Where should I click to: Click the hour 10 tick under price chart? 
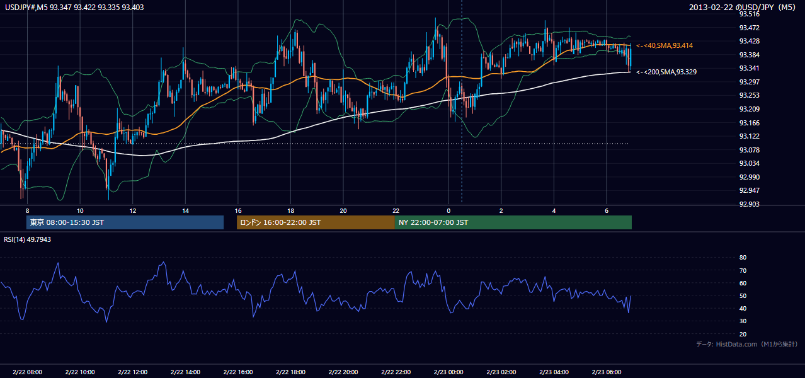pyautogui.click(x=80, y=210)
